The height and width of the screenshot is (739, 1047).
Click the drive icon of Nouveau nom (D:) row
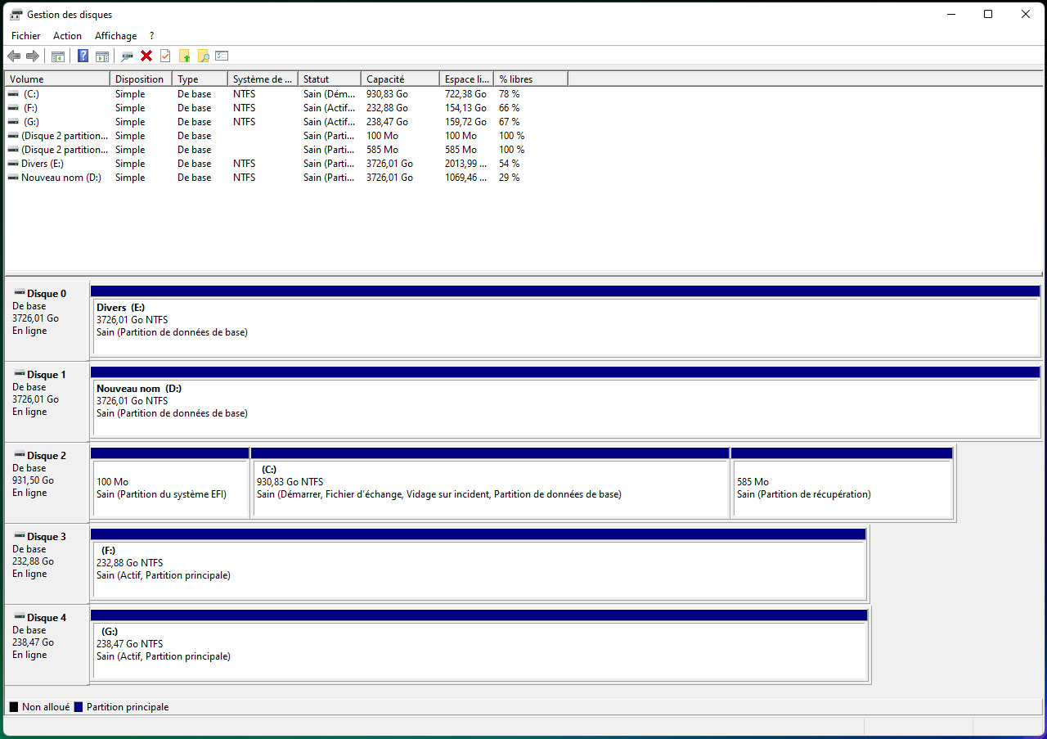(13, 178)
